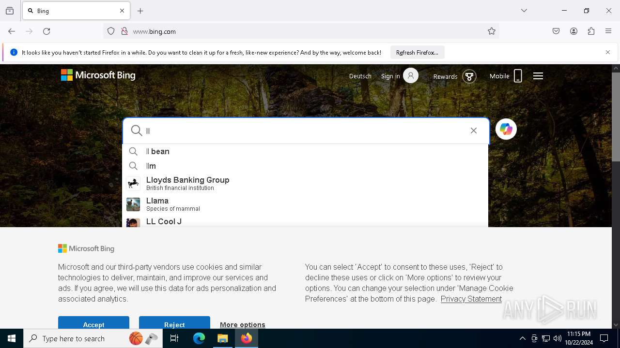Open Firefox account icon
This screenshot has width=620, height=348.
[573, 31]
